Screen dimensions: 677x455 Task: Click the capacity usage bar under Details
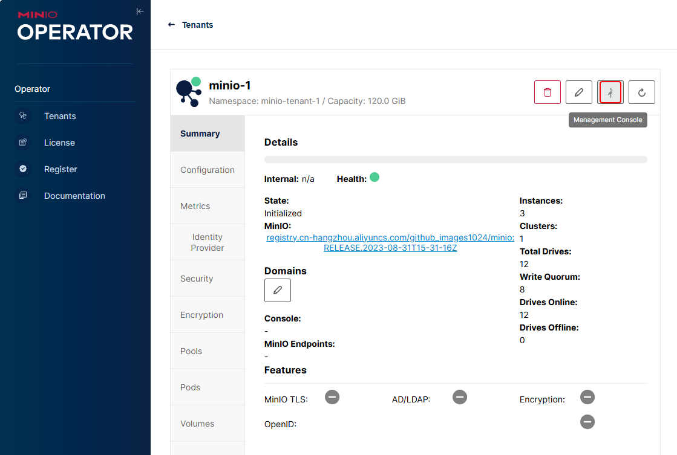[456, 160]
